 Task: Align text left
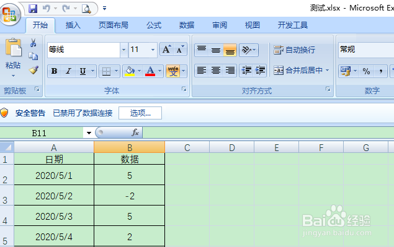(202, 71)
